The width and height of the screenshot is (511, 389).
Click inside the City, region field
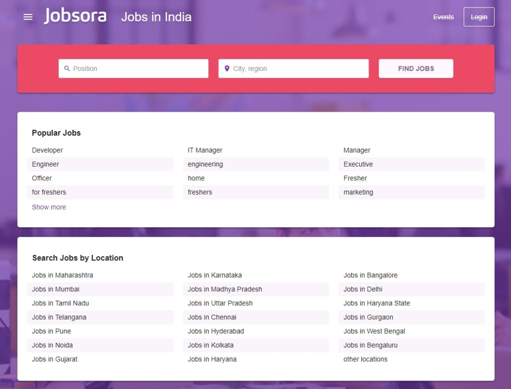[x=294, y=68]
